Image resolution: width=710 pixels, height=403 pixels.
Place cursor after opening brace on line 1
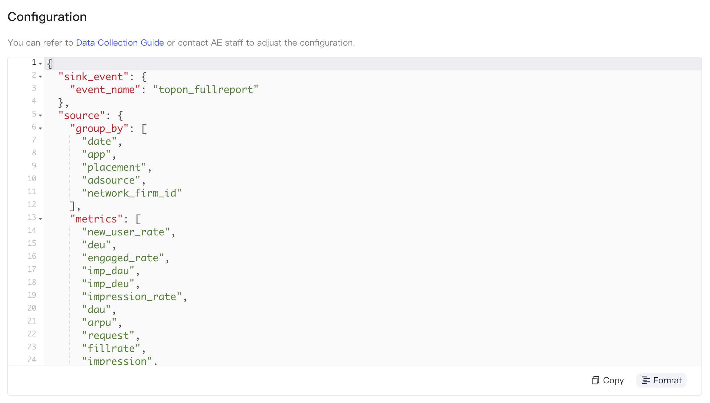click(52, 64)
